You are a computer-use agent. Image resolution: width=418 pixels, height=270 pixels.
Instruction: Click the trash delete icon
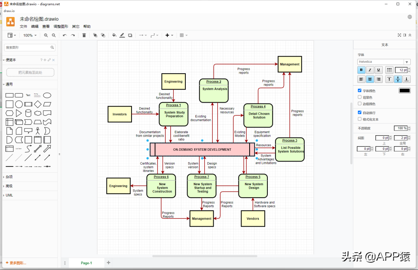pos(84,35)
